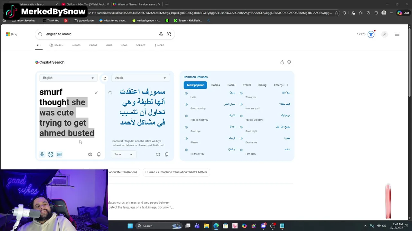
Task: Switch to the MAPS tab
Action: [109, 45]
